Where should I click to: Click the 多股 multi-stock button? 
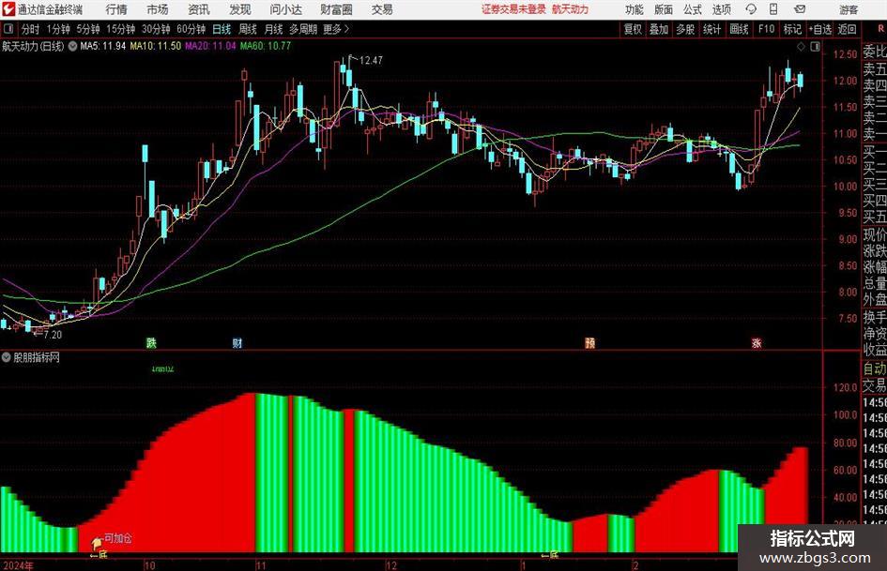pyautogui.click(x=685, y=29)
